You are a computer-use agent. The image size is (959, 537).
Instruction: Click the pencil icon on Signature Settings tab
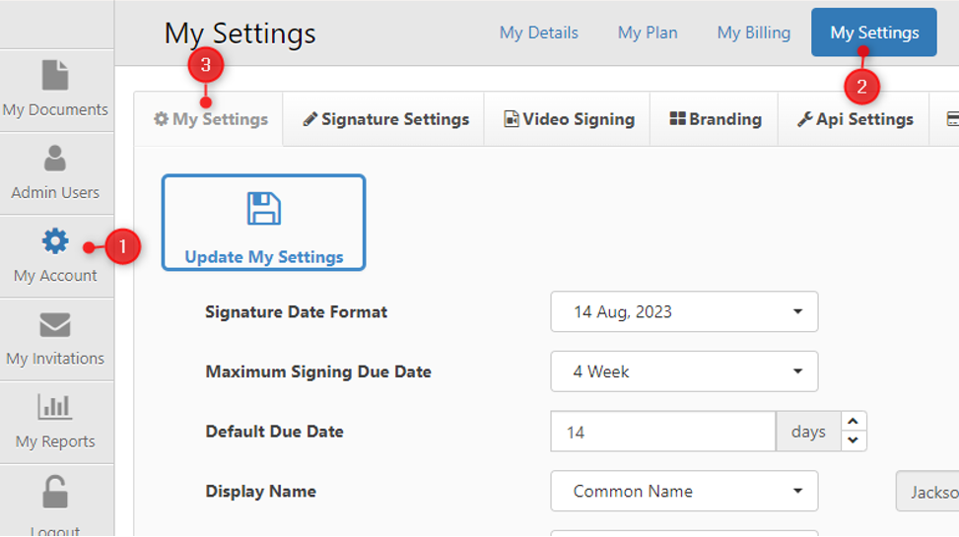pos(310,119)
